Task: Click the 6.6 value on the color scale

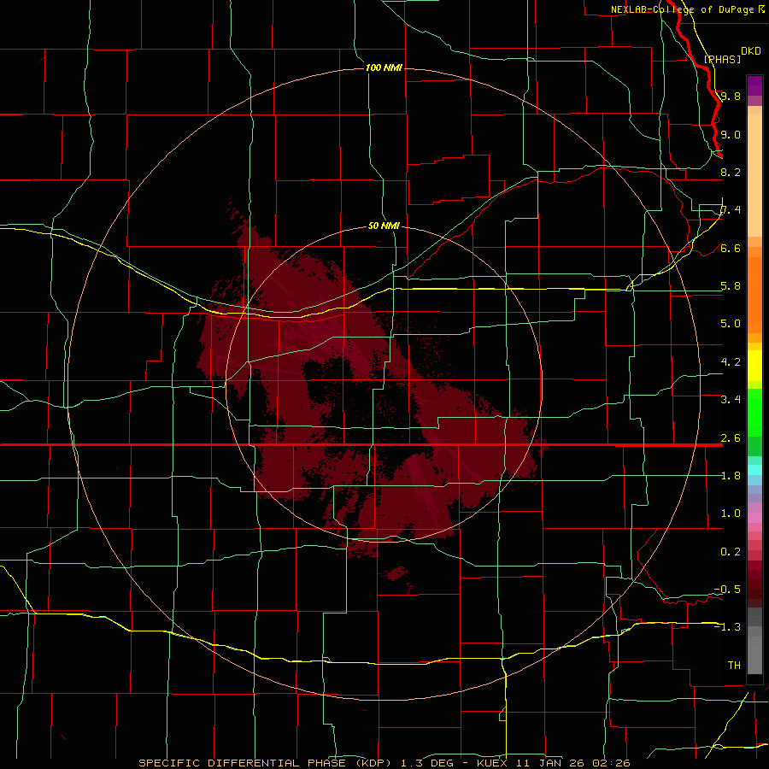Action: click(731, 249)
